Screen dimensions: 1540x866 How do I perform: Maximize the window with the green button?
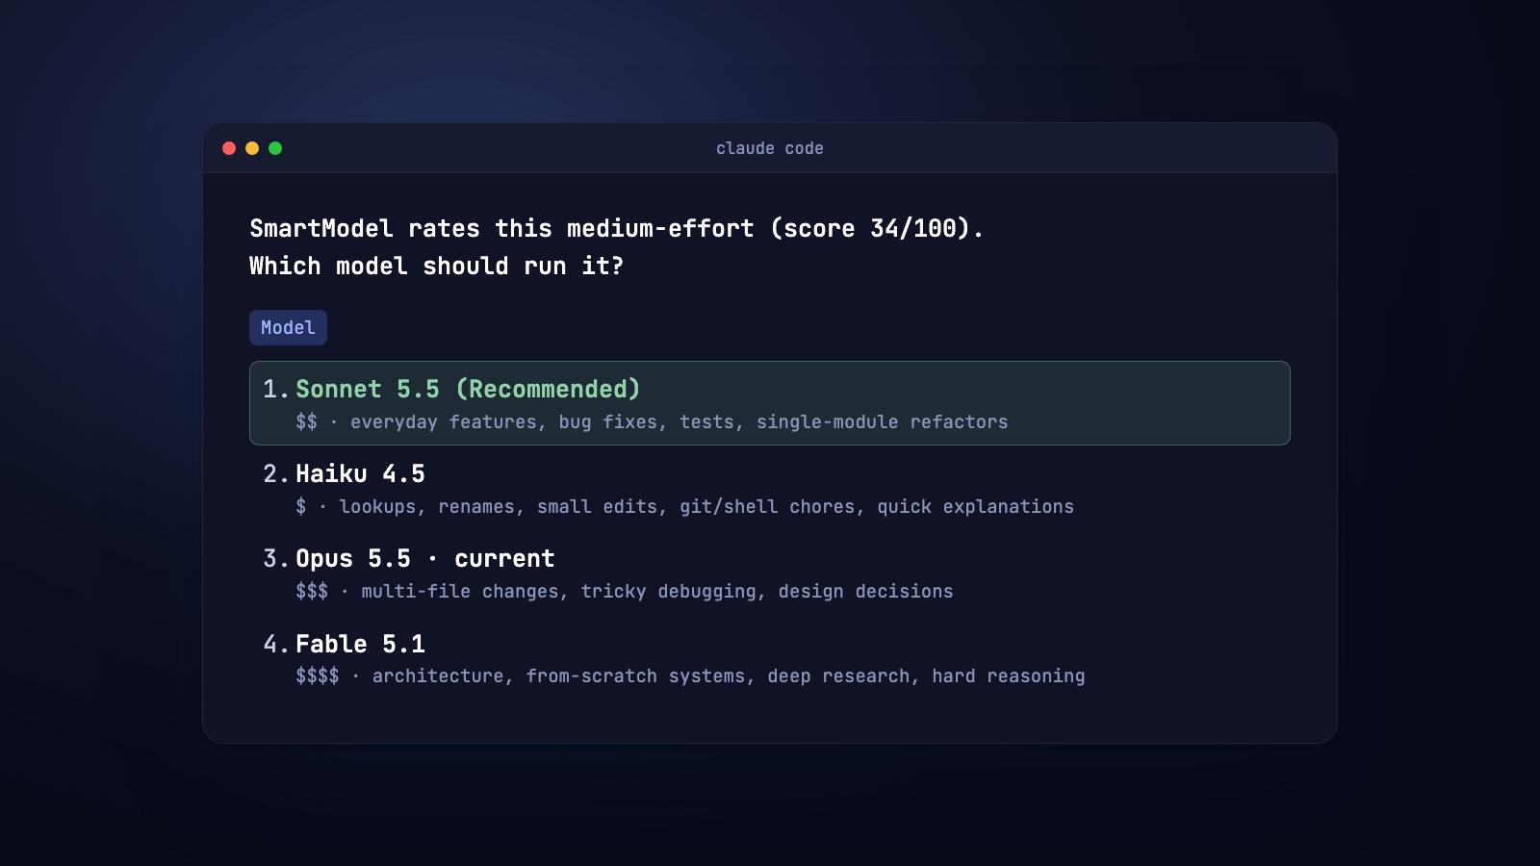(x=275, y=148)
